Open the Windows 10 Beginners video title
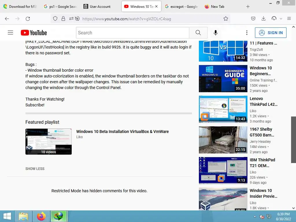 261,71
